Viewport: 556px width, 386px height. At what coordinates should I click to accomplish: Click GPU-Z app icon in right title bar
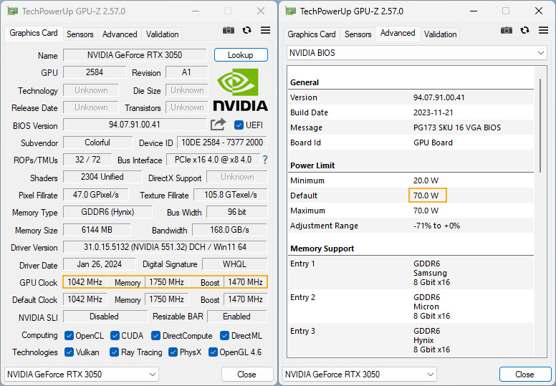(x=291, y=11)
